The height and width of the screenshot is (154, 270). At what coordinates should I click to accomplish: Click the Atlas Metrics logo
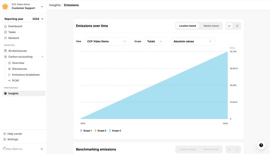pos(12,149)
